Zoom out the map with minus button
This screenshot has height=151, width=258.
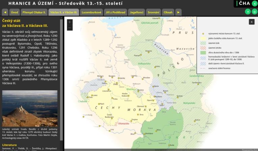click(x=70, y=28)
